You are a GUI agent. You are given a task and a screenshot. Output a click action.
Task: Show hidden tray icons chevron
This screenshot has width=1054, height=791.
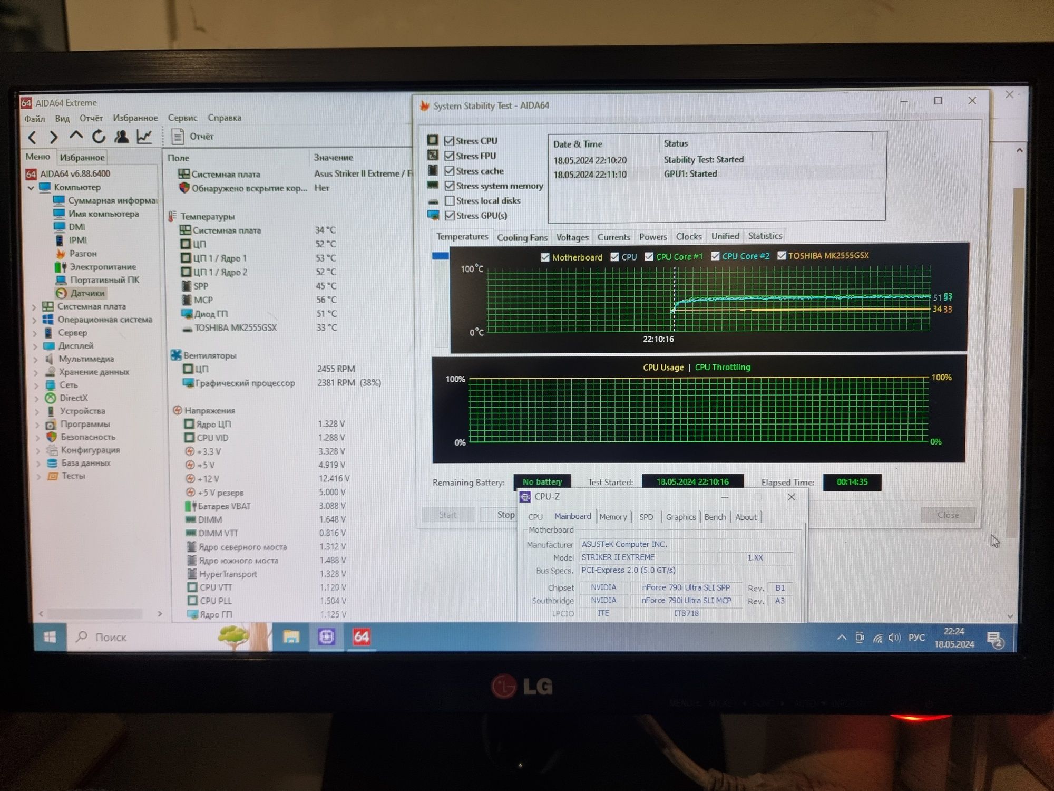[x=842, y=638]
